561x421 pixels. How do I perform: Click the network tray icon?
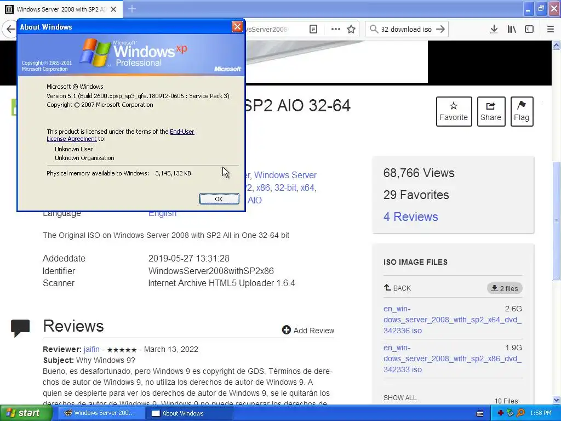tap(510, 413)
